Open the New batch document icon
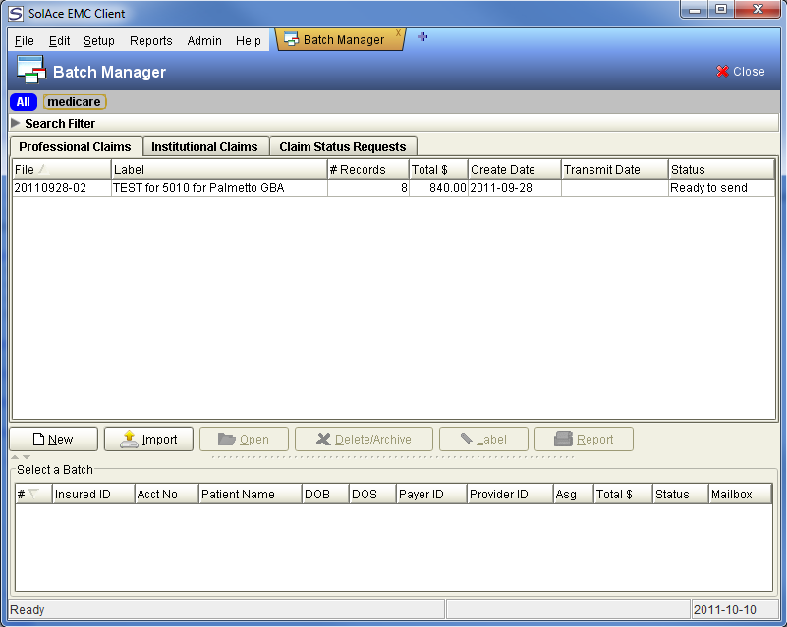The width and height of the screenshot is (787, 627). [x=36, y=439]
